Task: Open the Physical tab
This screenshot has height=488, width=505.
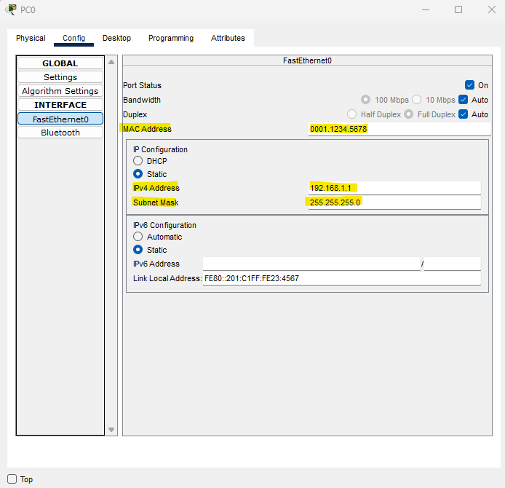Action: pos(31,38)
